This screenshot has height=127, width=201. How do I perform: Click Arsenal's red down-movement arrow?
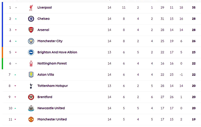click(x=16, y=30)
